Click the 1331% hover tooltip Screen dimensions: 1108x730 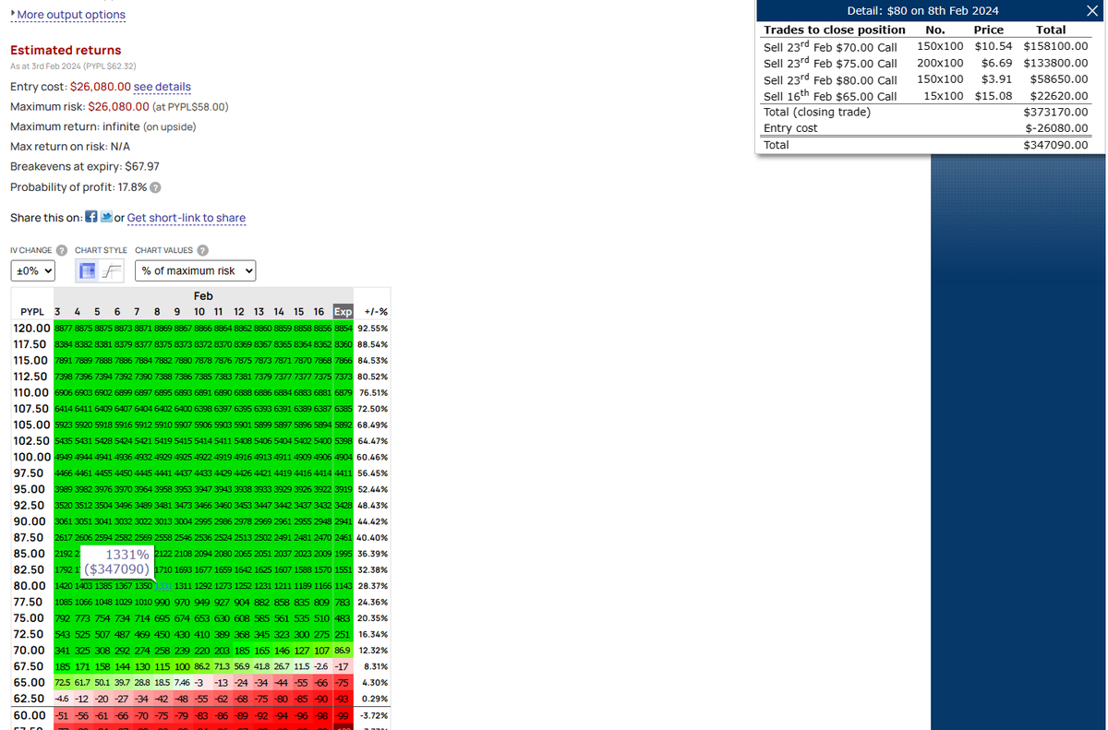[115, 562]
